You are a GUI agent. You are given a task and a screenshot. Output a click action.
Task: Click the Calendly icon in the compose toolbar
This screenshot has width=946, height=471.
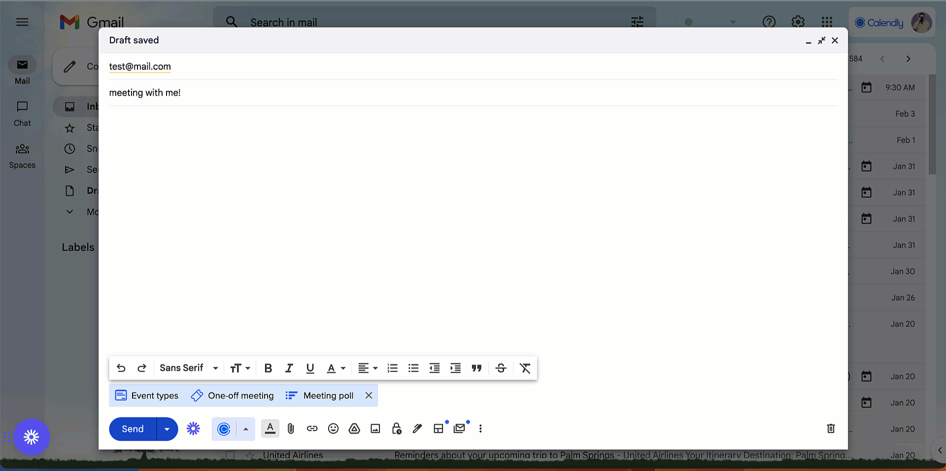coord(224,429)
